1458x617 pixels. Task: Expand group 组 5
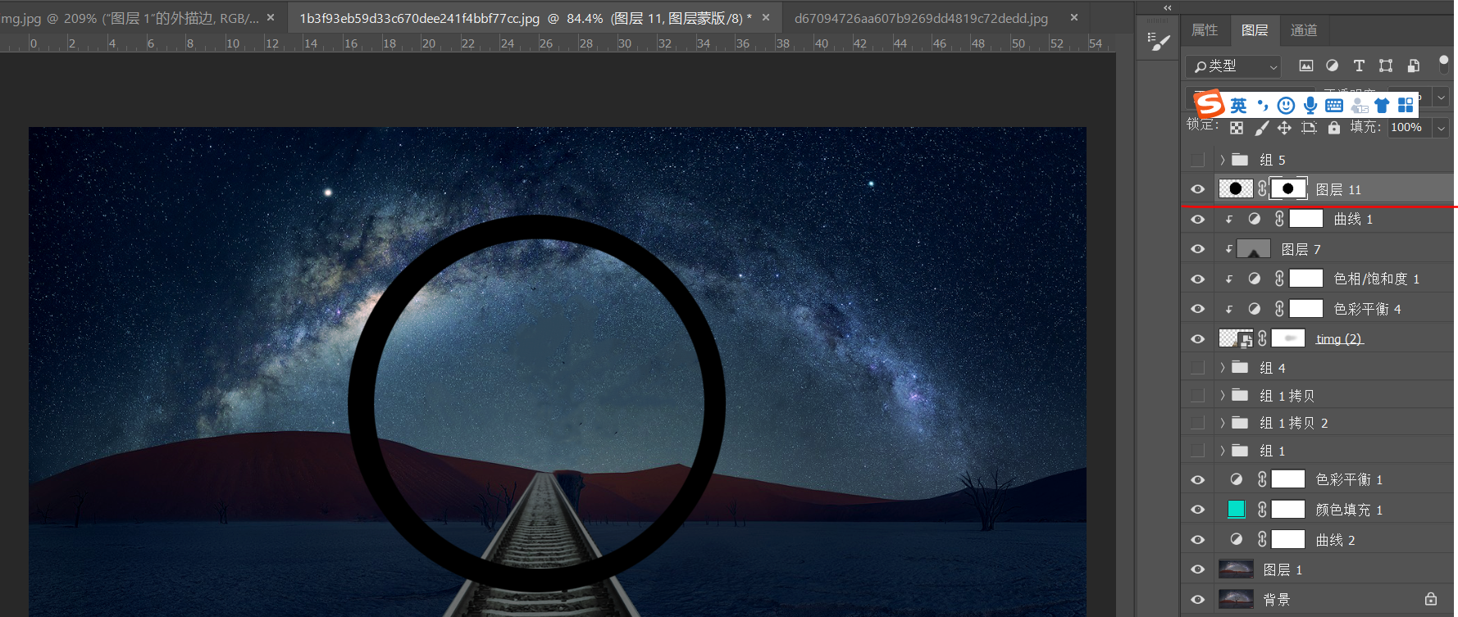[x=1222, y=160]
